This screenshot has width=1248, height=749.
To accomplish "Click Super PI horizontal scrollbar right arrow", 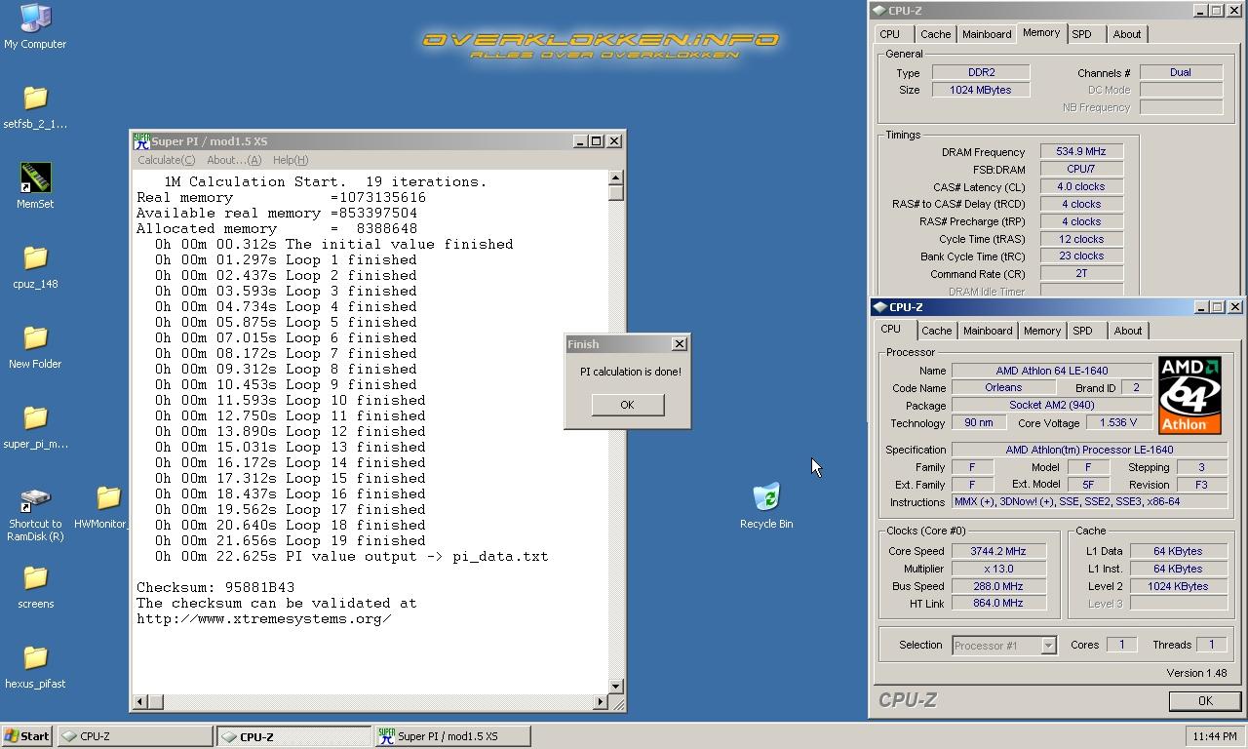I will 600,701.
